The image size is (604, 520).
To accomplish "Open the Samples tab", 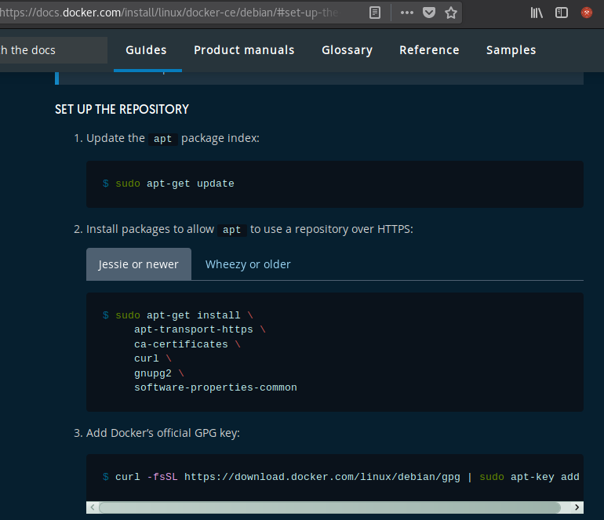I will pyautogui.click(x=511, y=50).
